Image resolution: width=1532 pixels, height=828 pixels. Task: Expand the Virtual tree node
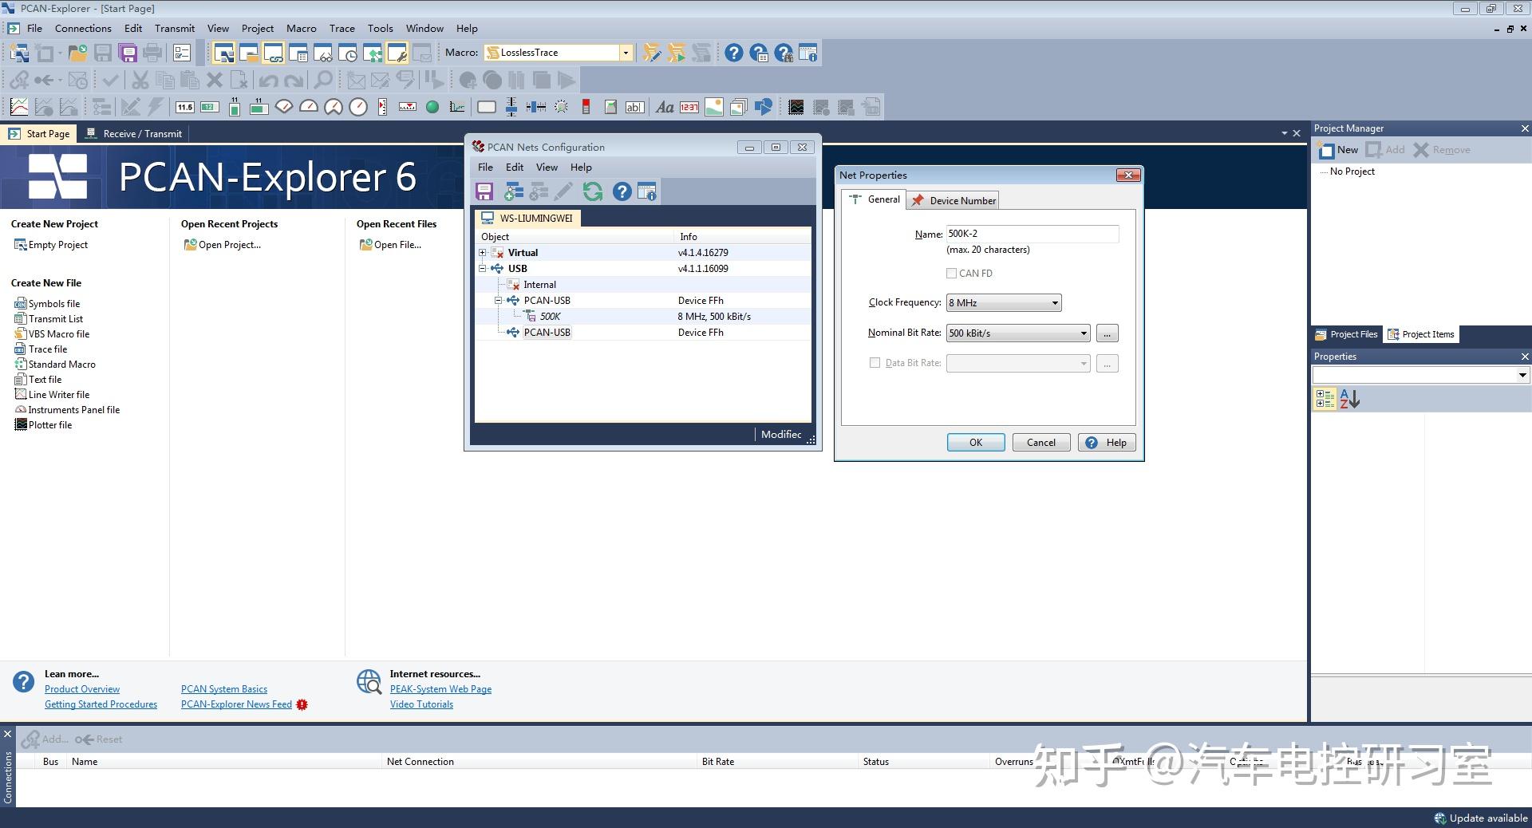(482, 253)
